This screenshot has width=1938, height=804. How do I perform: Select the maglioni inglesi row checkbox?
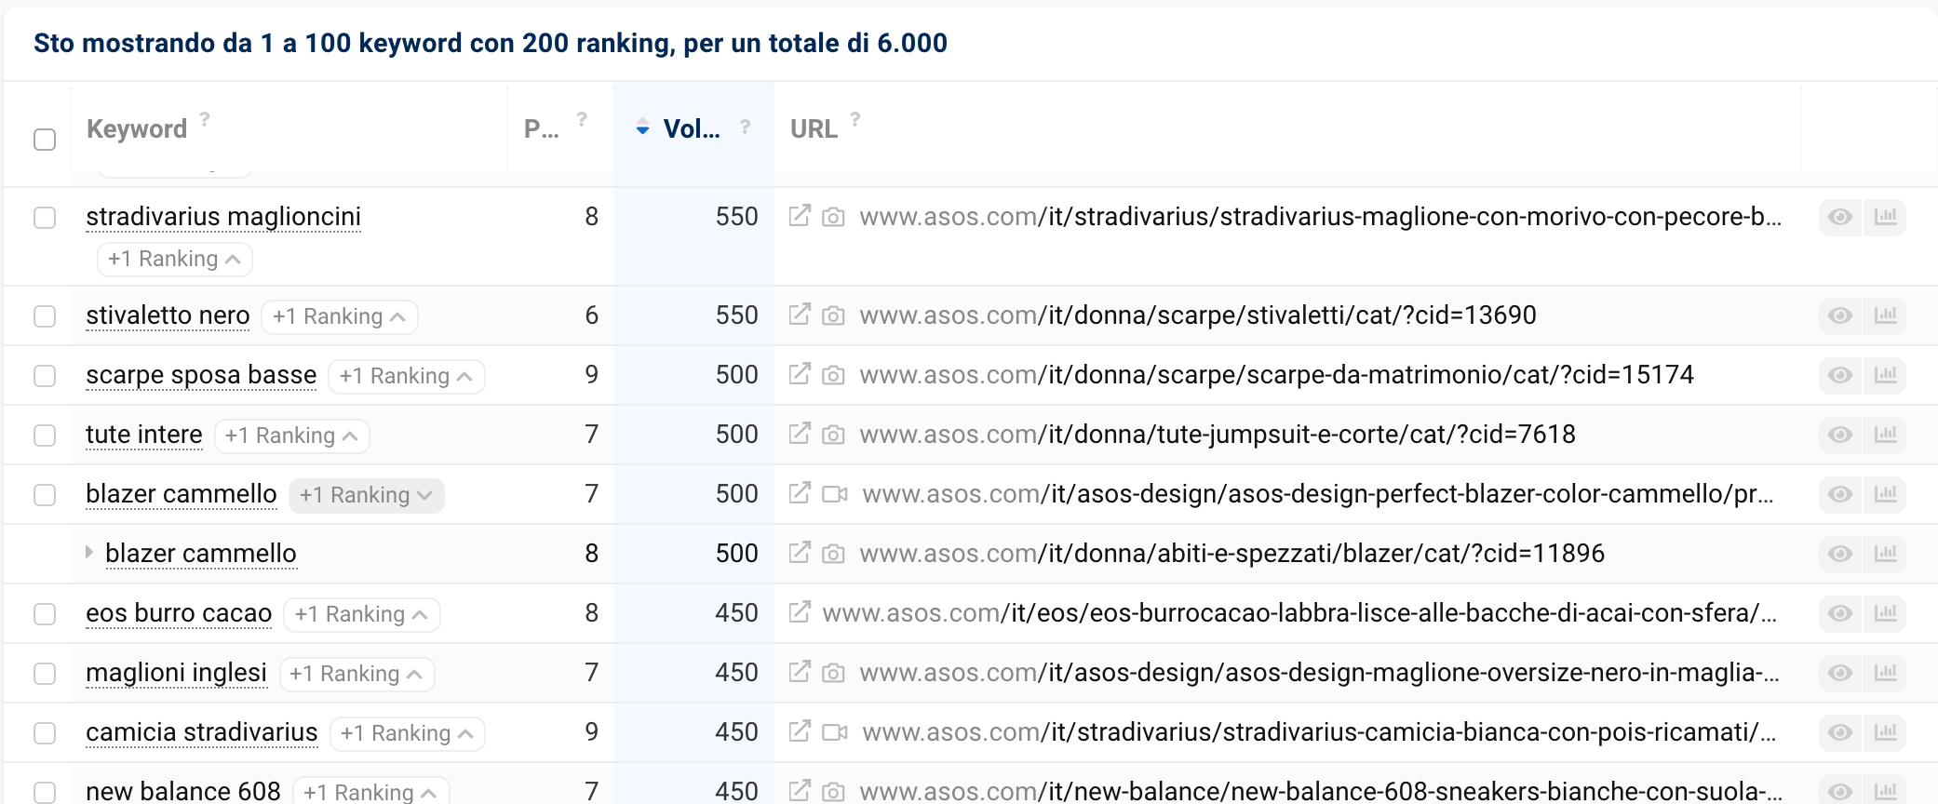coord(45,674)
